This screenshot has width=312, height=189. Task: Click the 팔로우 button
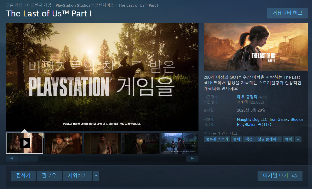[x=49, y=176]
